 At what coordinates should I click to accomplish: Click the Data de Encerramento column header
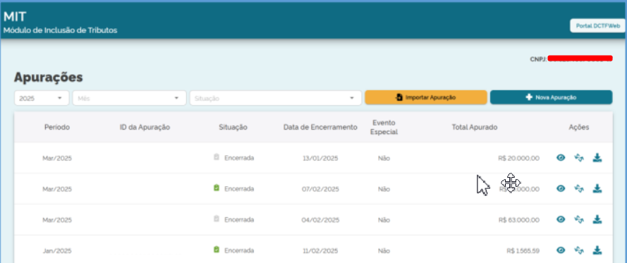click(x=320, y=128)
